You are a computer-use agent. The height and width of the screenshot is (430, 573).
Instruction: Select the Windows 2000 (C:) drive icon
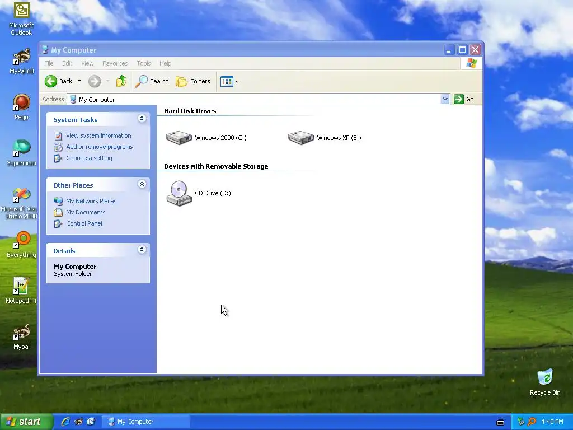tap(179, 138)
